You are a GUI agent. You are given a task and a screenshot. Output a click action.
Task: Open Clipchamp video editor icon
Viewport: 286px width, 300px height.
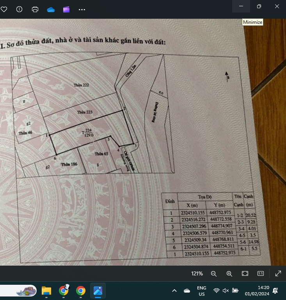tap(66, 9)
